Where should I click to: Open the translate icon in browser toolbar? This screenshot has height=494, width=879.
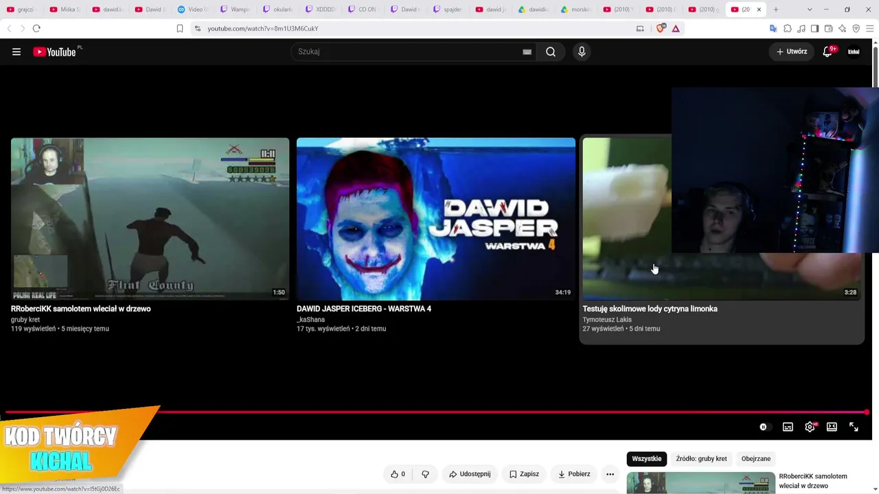click(x=773, y=28)
